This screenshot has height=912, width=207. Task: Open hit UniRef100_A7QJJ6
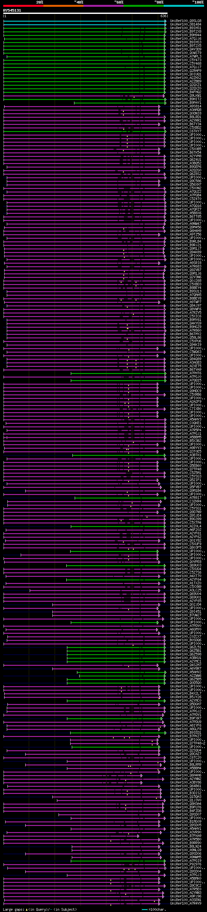coord(186,38)
